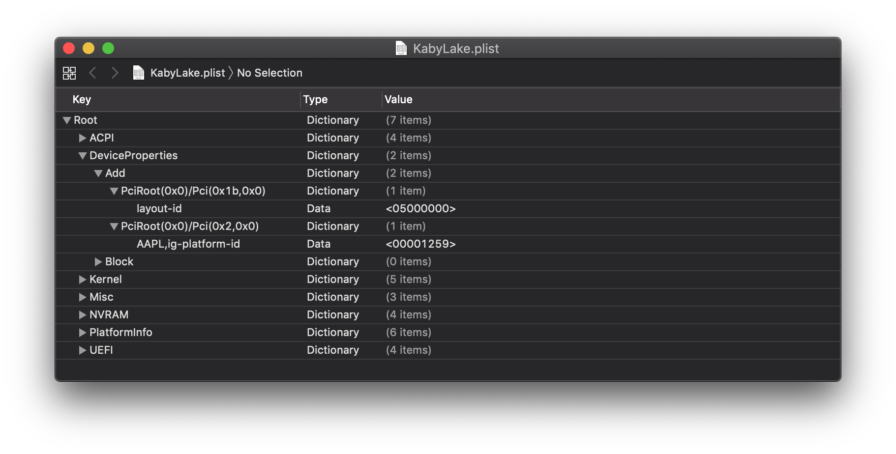Click the No Selection breadcrumb
The image size is (896, 454).
(269, 73)
